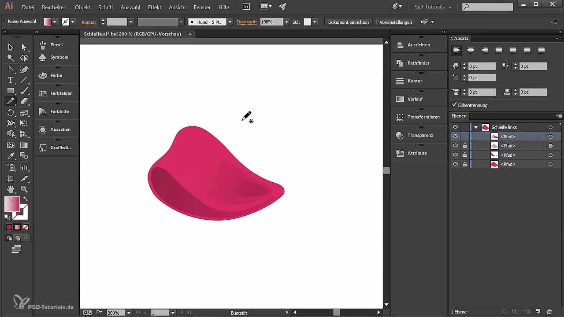Image resolution: width=564 pixels, height=317 pixels.
Task: Create new layer in Ebenen panel
Action: point(538,312)
